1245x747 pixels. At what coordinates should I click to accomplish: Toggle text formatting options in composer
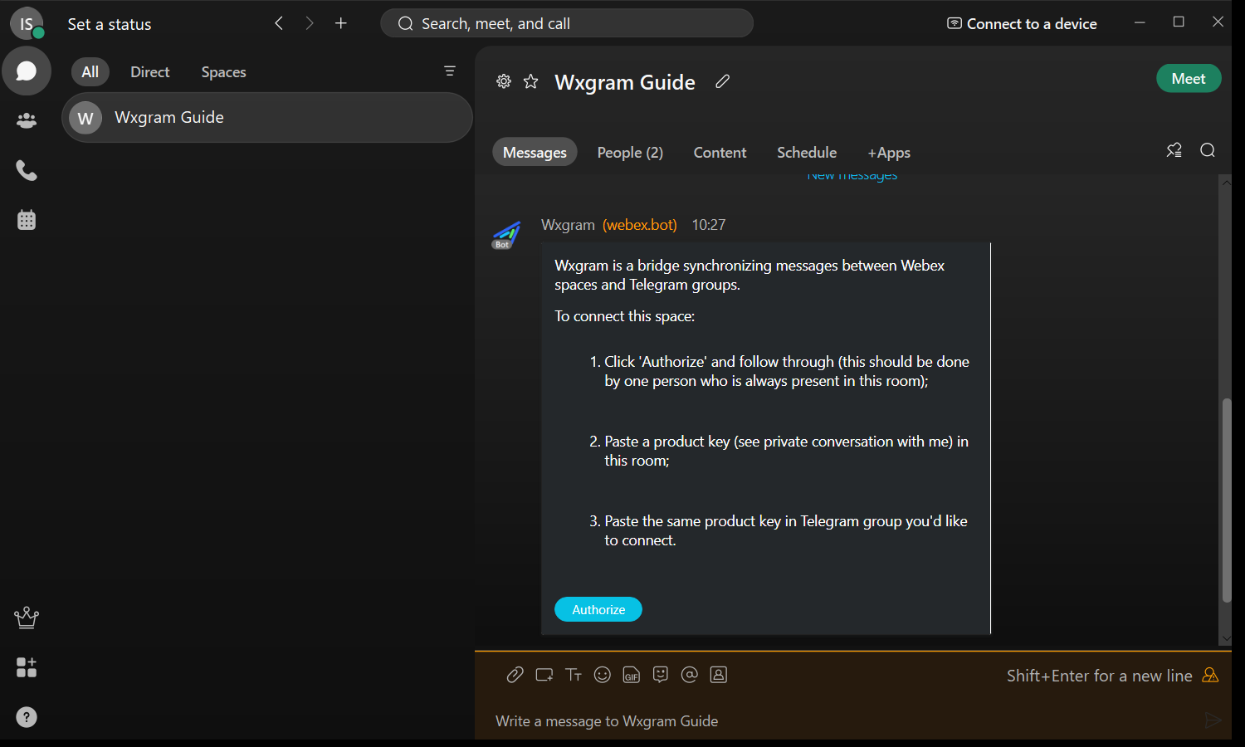(574, 675)
